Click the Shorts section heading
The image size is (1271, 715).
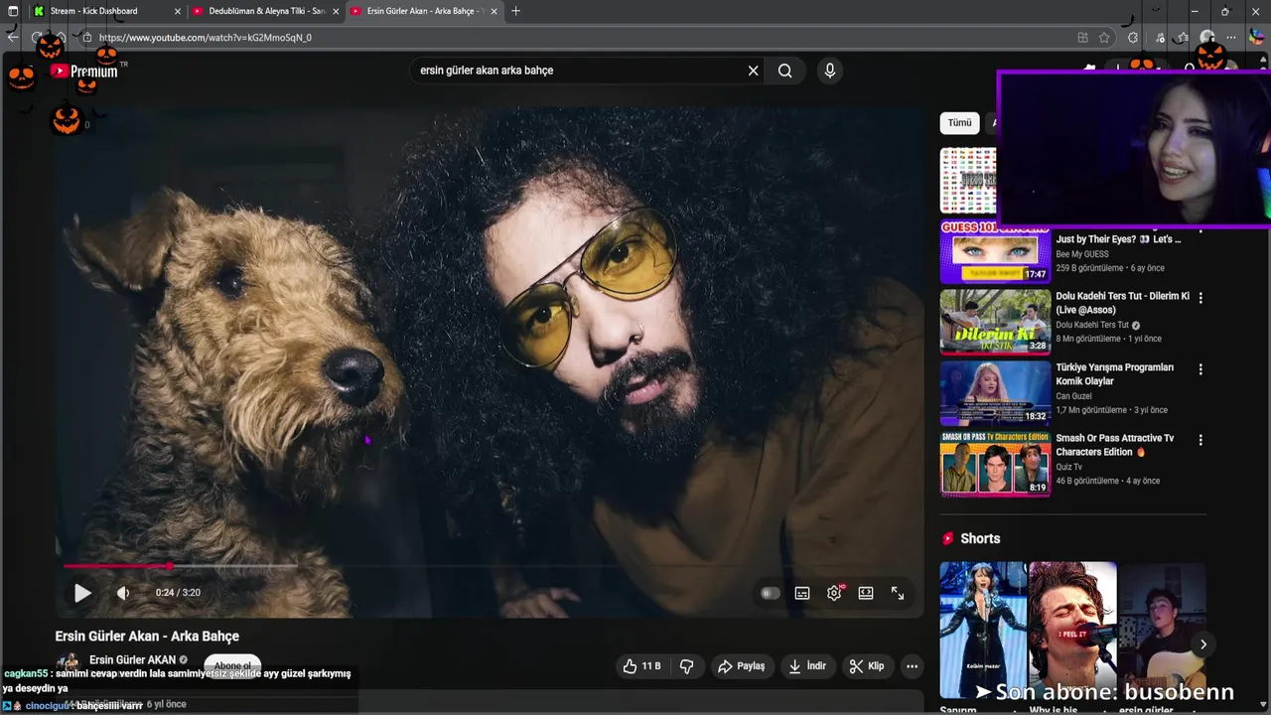[x=980, y=538]
